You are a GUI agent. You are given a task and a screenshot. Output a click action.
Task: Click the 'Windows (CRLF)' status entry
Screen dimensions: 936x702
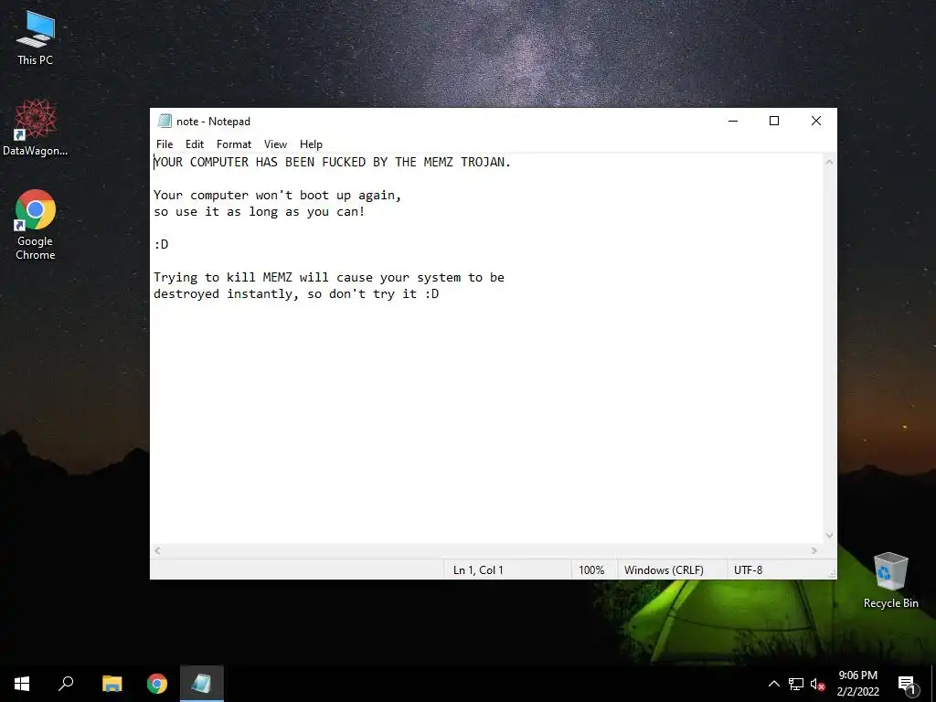click(664, 570)
